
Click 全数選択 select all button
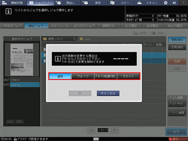(x=177, y=47)
